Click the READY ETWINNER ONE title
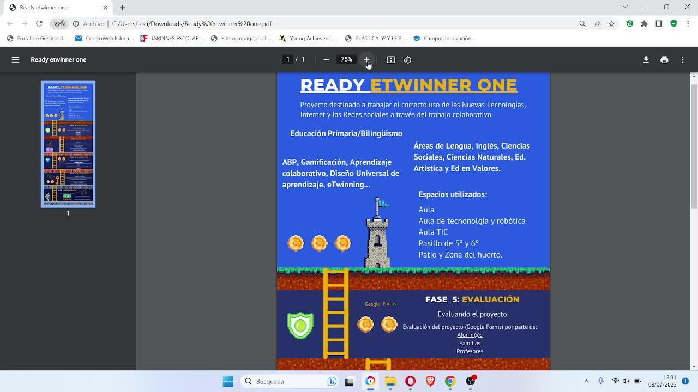Screen dimensions: 698x392 pyautogui.click(x=408, y=85)
